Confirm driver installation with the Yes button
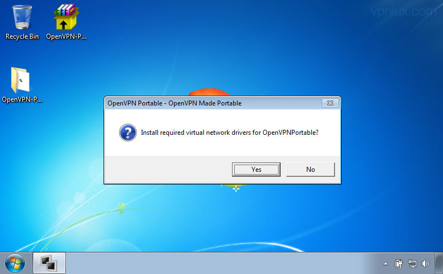This screenshot has height=274, width=443. tap(256, 170)
